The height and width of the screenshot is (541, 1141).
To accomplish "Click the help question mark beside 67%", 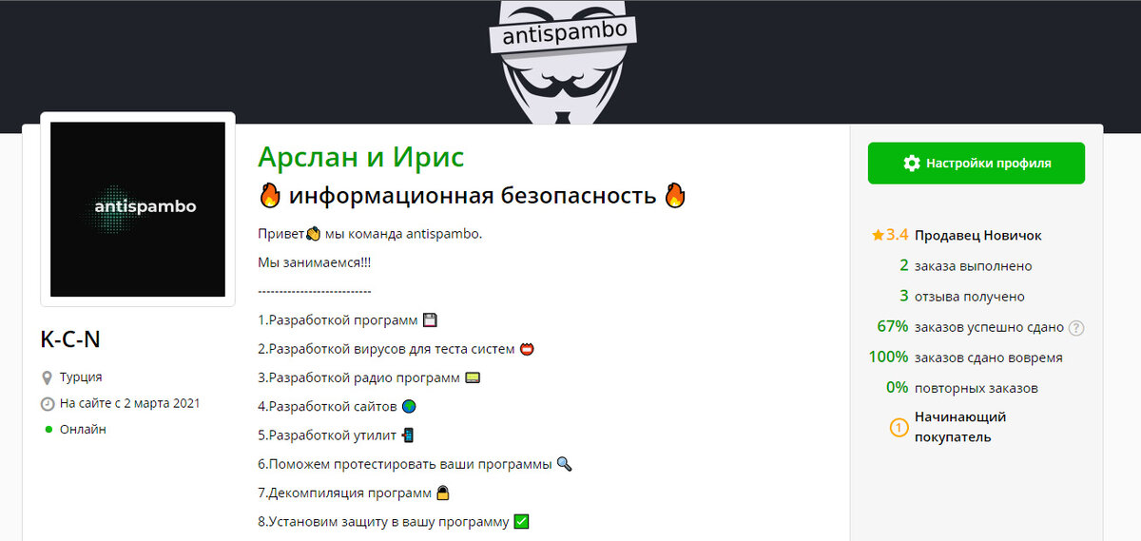I will coord(1076,328).
